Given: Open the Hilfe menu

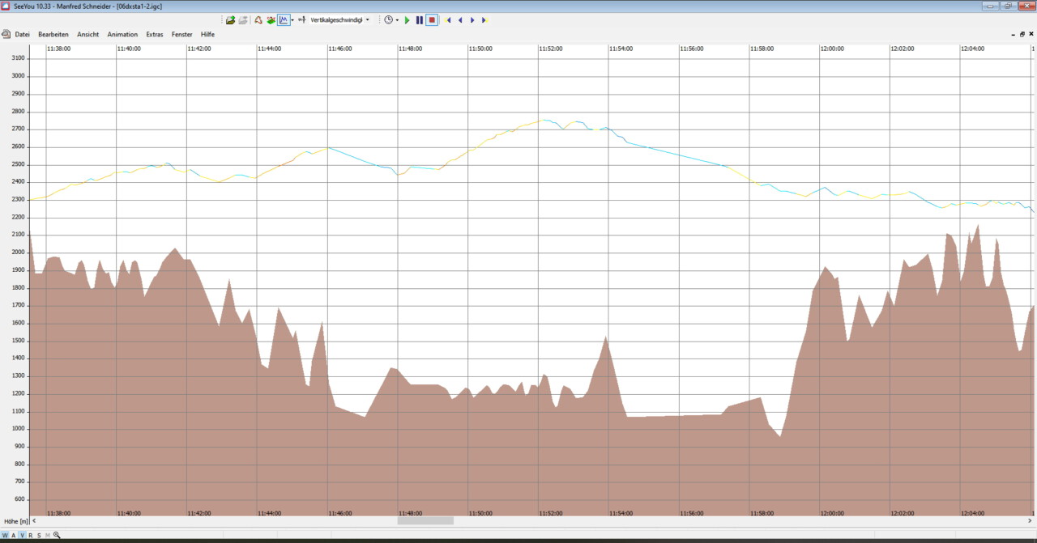Looking at the screenshot, I should 208,35.
